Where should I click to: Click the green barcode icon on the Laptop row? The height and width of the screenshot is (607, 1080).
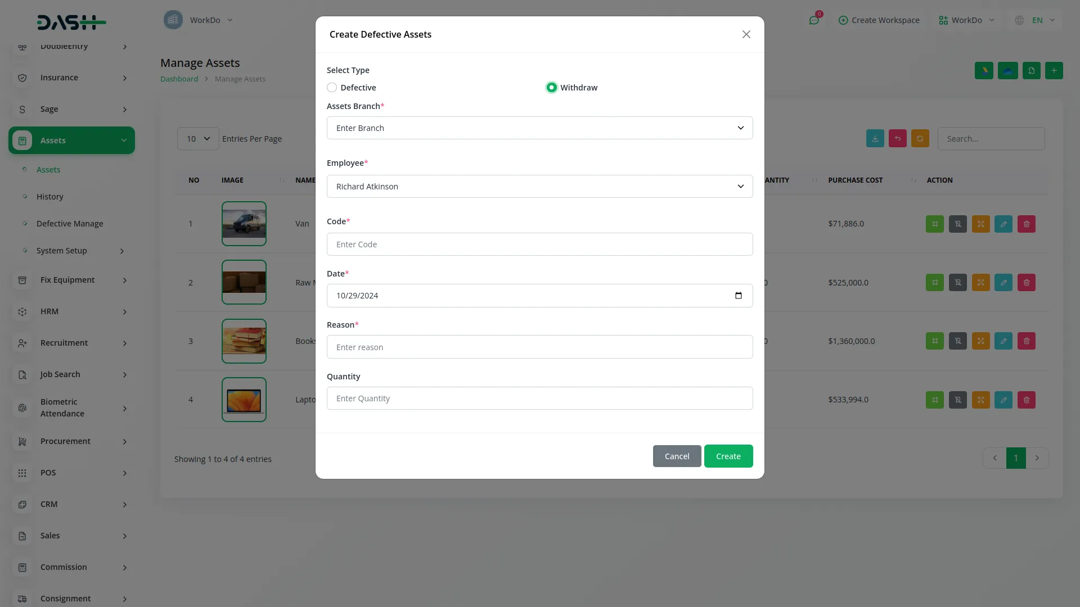935,400
